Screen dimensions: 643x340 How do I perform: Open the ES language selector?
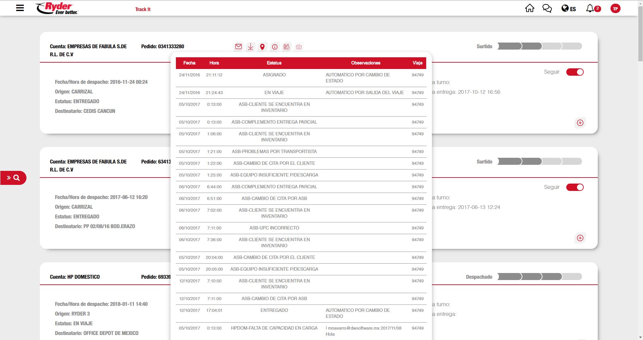point(569,9)
